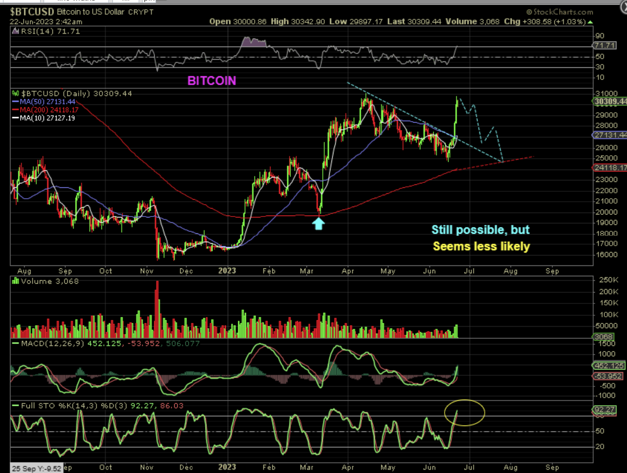Image resolution: width=627 pixels, height=473 pixels.
Task: Click the StockCharts.com label
Action: click(x=560, y=12)
